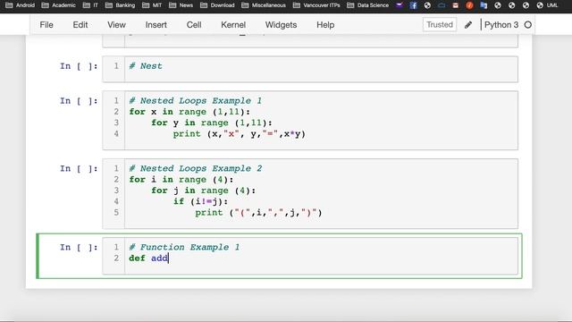Image resolution: width=572 pixels, height=322 pixels.
Task: Select the Nested Loops Example 2 cell prompt
Action: click(79, 169)
